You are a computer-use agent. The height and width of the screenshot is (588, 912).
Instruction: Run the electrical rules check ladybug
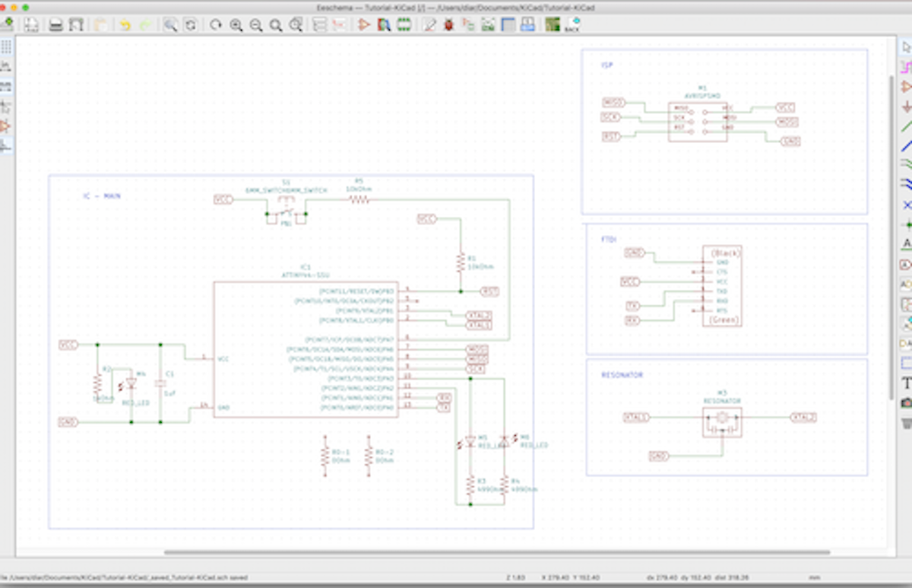pos(449,24)
